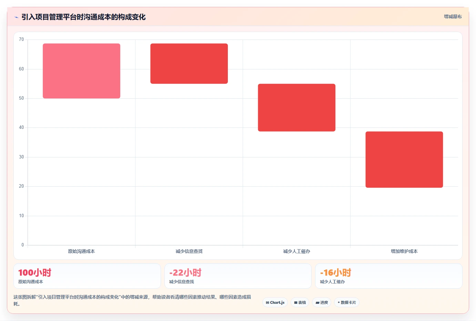This screenshot has width=476, height=321.
Task: Click the 增加维护成本 x-axis label
Action: point(404,251)
